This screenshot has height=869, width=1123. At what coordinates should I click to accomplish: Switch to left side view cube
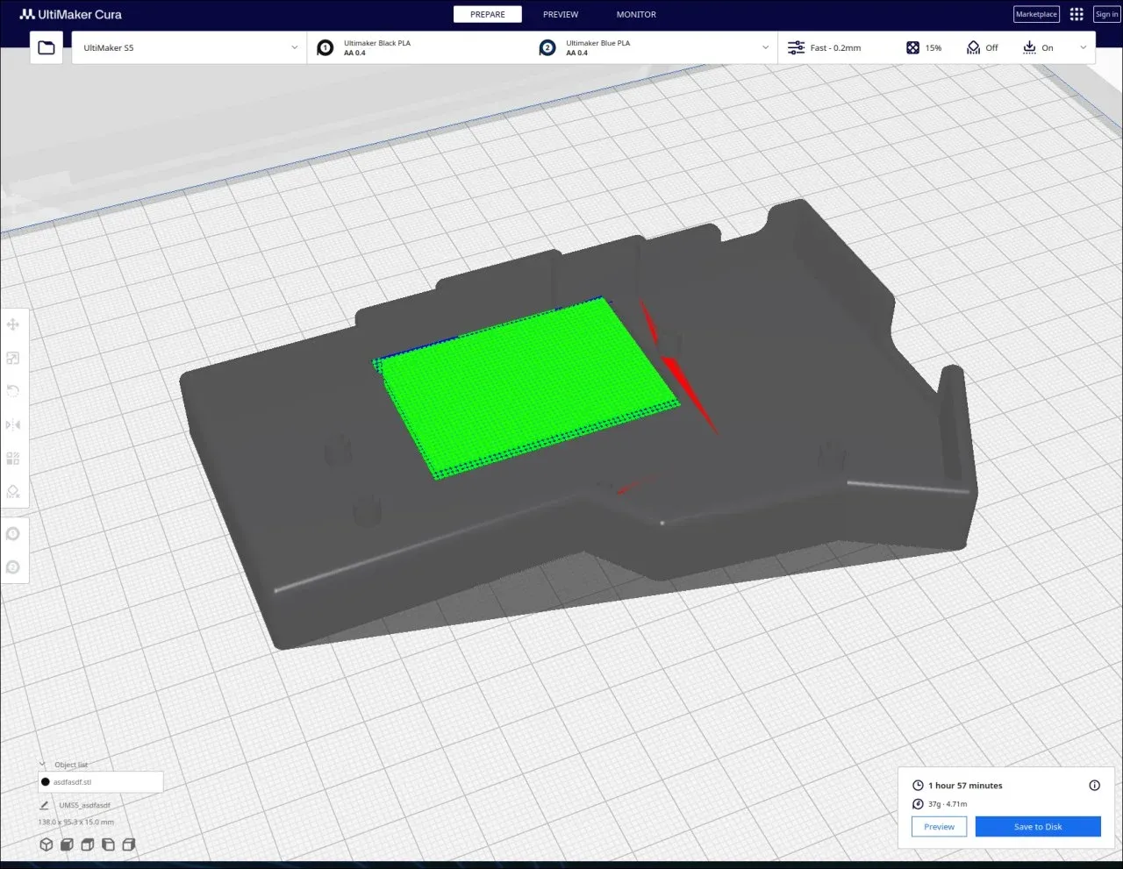(x=108, y=844)
